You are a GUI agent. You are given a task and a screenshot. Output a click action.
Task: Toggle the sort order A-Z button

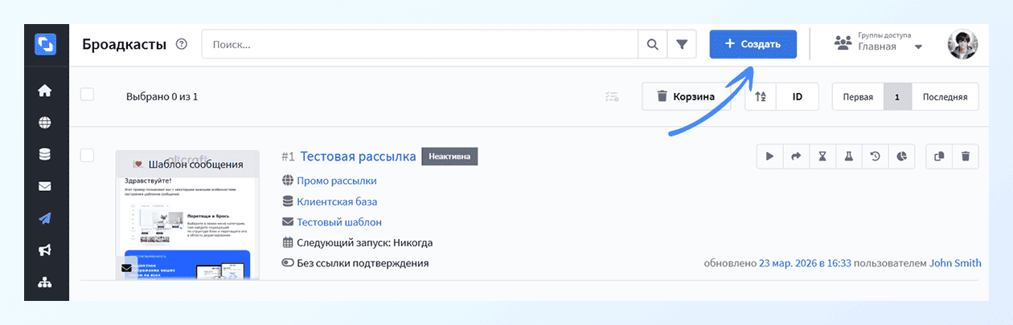pyautogui.click(x=761, y=96)
